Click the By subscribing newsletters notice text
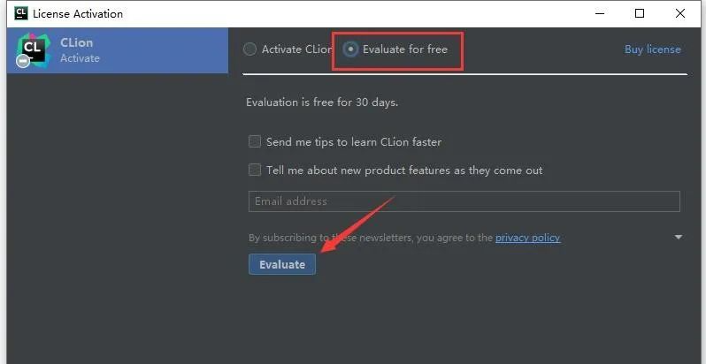 [372, 238]
